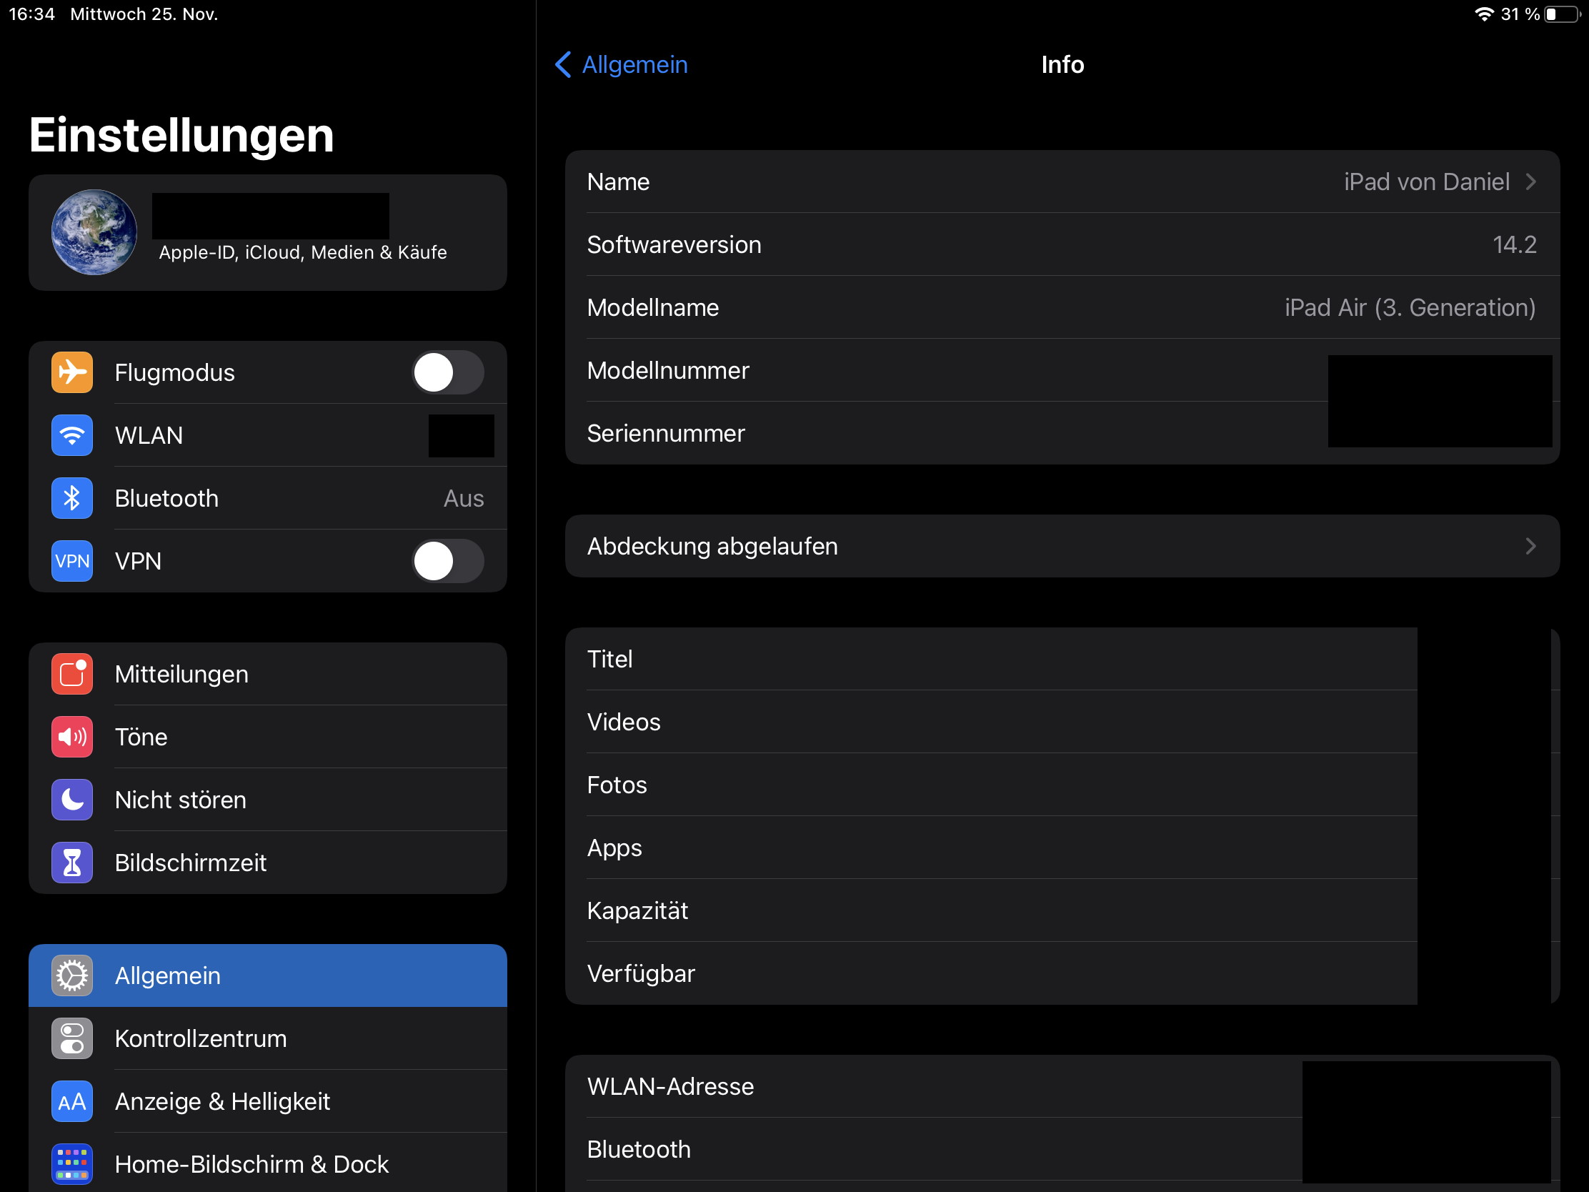The width and height of the screenshot is (1589, 1192).
Task: Tap the Bildschirmzeit hourglass icon
Action: (x=72, y=863)
